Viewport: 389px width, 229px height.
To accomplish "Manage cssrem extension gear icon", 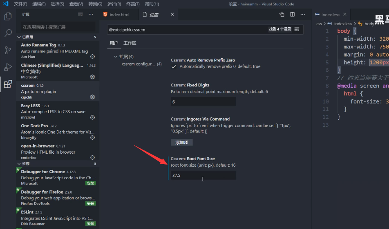I will tap(92, 97).
